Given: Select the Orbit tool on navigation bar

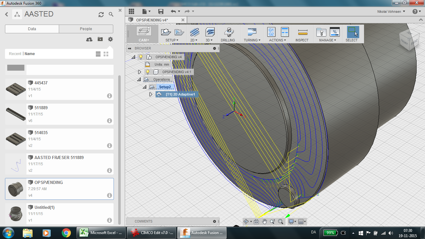Looking at the screenshot, I should click(x=246, y=221).
